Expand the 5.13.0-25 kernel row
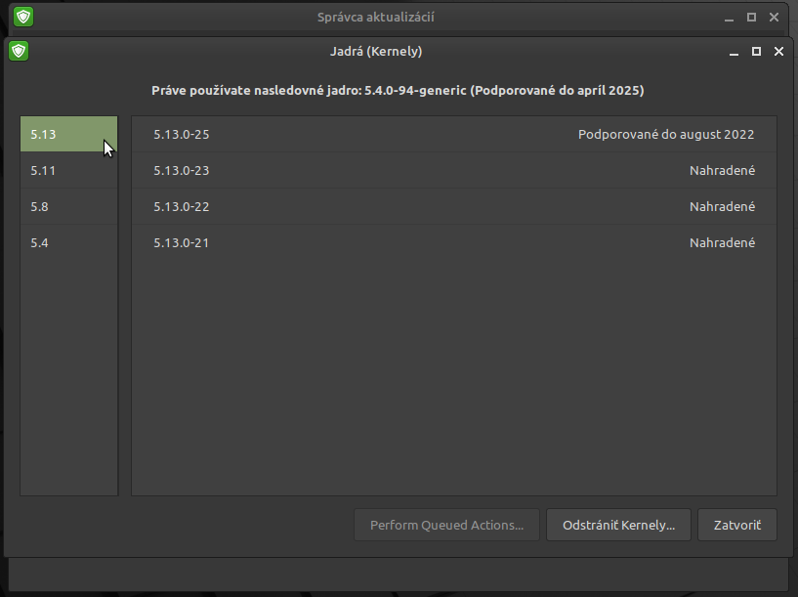The width and height of the screenshot is (798, 597). [454, 135]
